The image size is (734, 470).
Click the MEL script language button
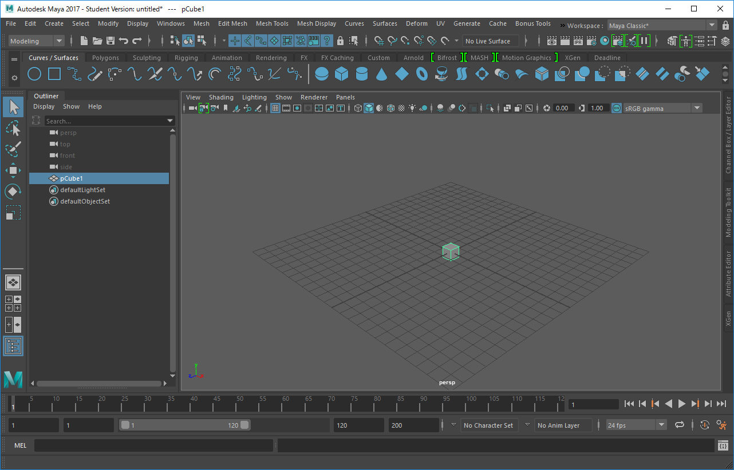coord(20,445)
